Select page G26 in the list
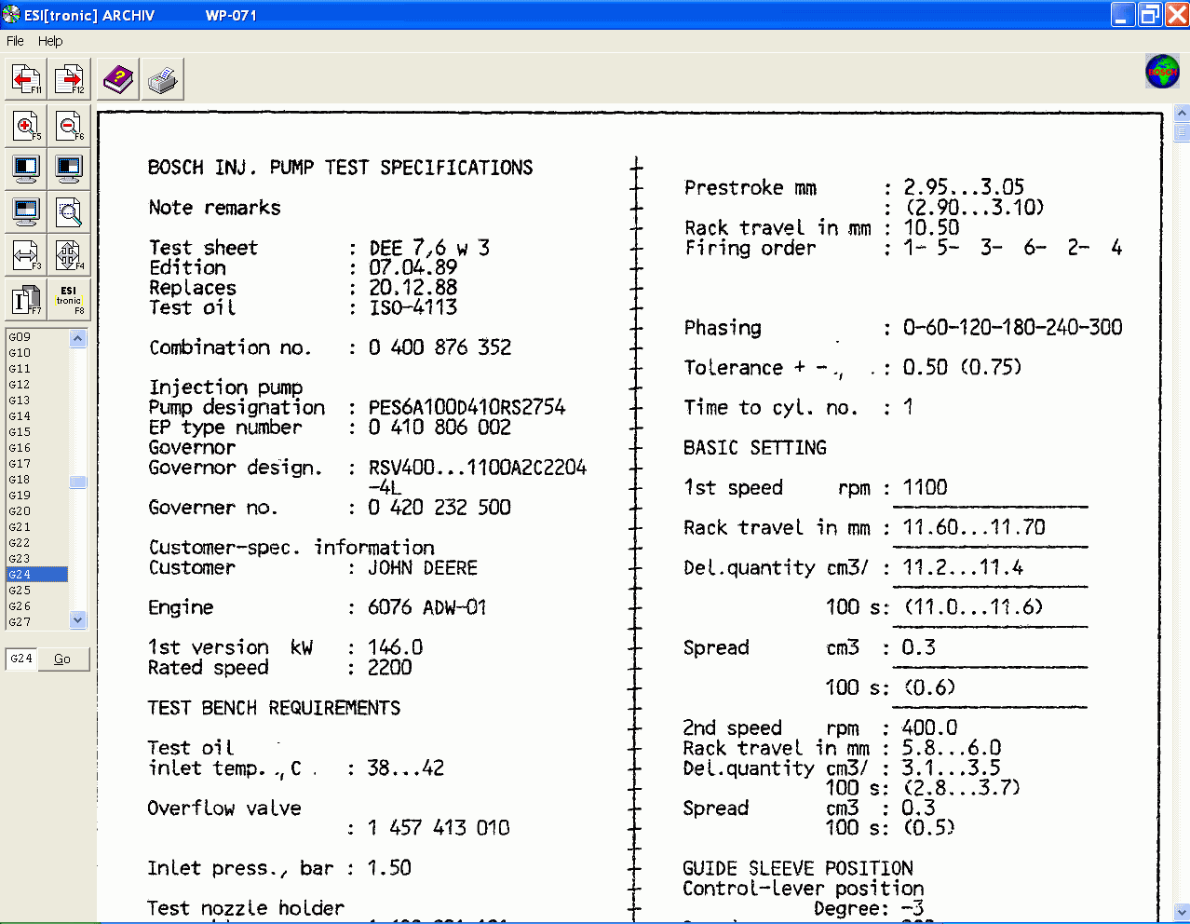Image resolution: width=1190 pixels, height=924 pixels. pos(37,605)
